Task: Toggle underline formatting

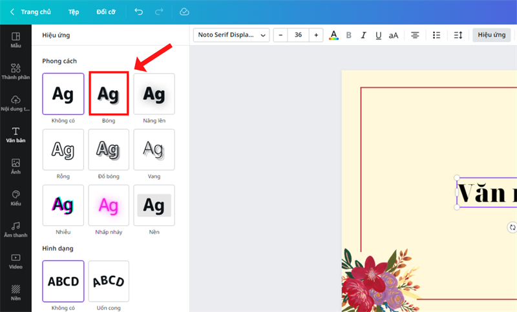Action: tap(378, 35)
